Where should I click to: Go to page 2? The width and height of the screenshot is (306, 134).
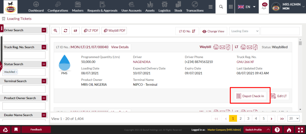(241, 119)
